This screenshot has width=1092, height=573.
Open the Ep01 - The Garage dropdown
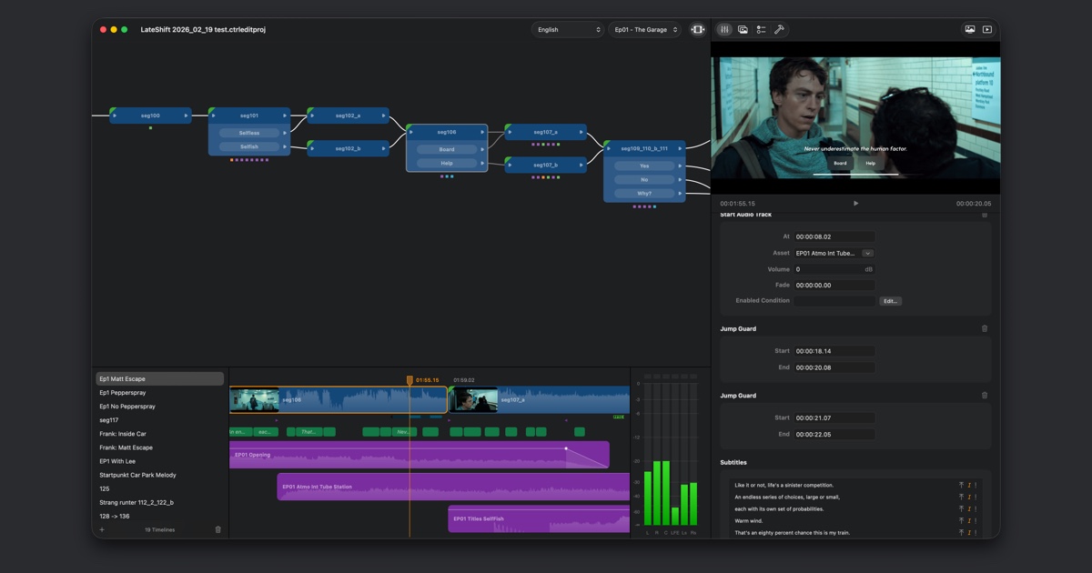tap(646, 29)
